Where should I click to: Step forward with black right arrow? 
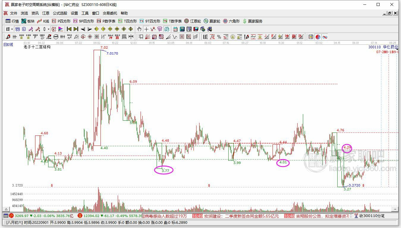(x=90, y=29)
